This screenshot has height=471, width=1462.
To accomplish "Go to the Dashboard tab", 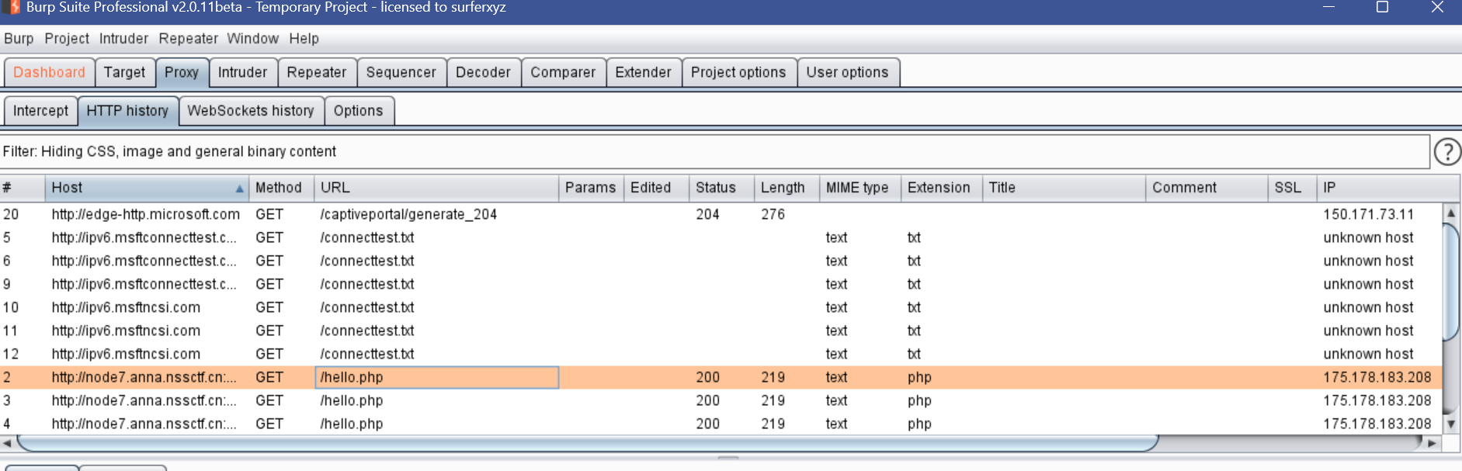I will coord(49,72).
